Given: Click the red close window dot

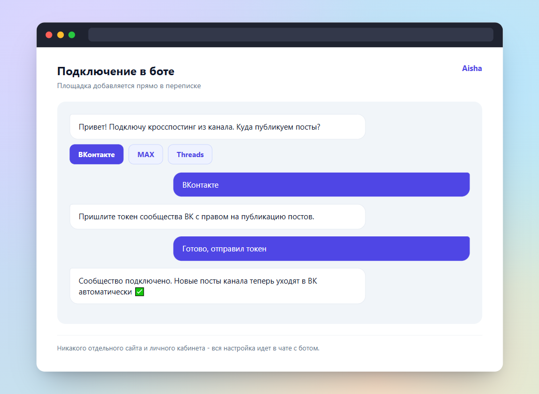Looking at the screenshot, I should click(x=49, y=35).
